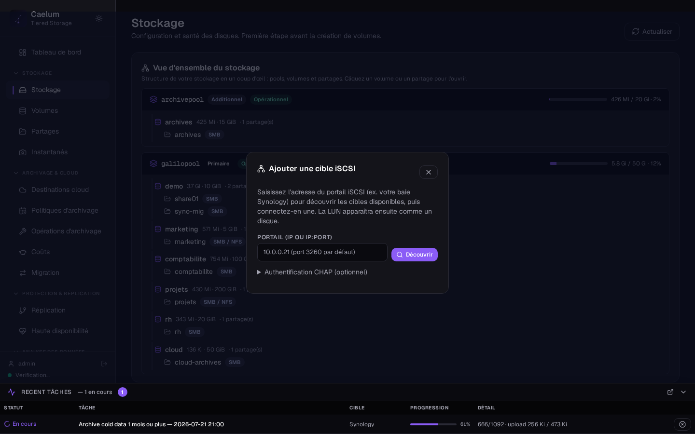Click the Instantanés camera icon
Screen dimensions: 695x434
pyautogui.click(x=23, y=152)
